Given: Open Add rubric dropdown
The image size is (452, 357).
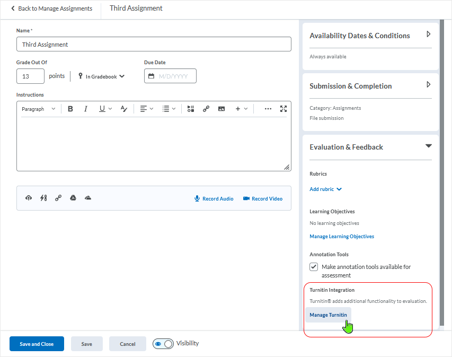Looking at the screenshot, I should pos(326,189).
